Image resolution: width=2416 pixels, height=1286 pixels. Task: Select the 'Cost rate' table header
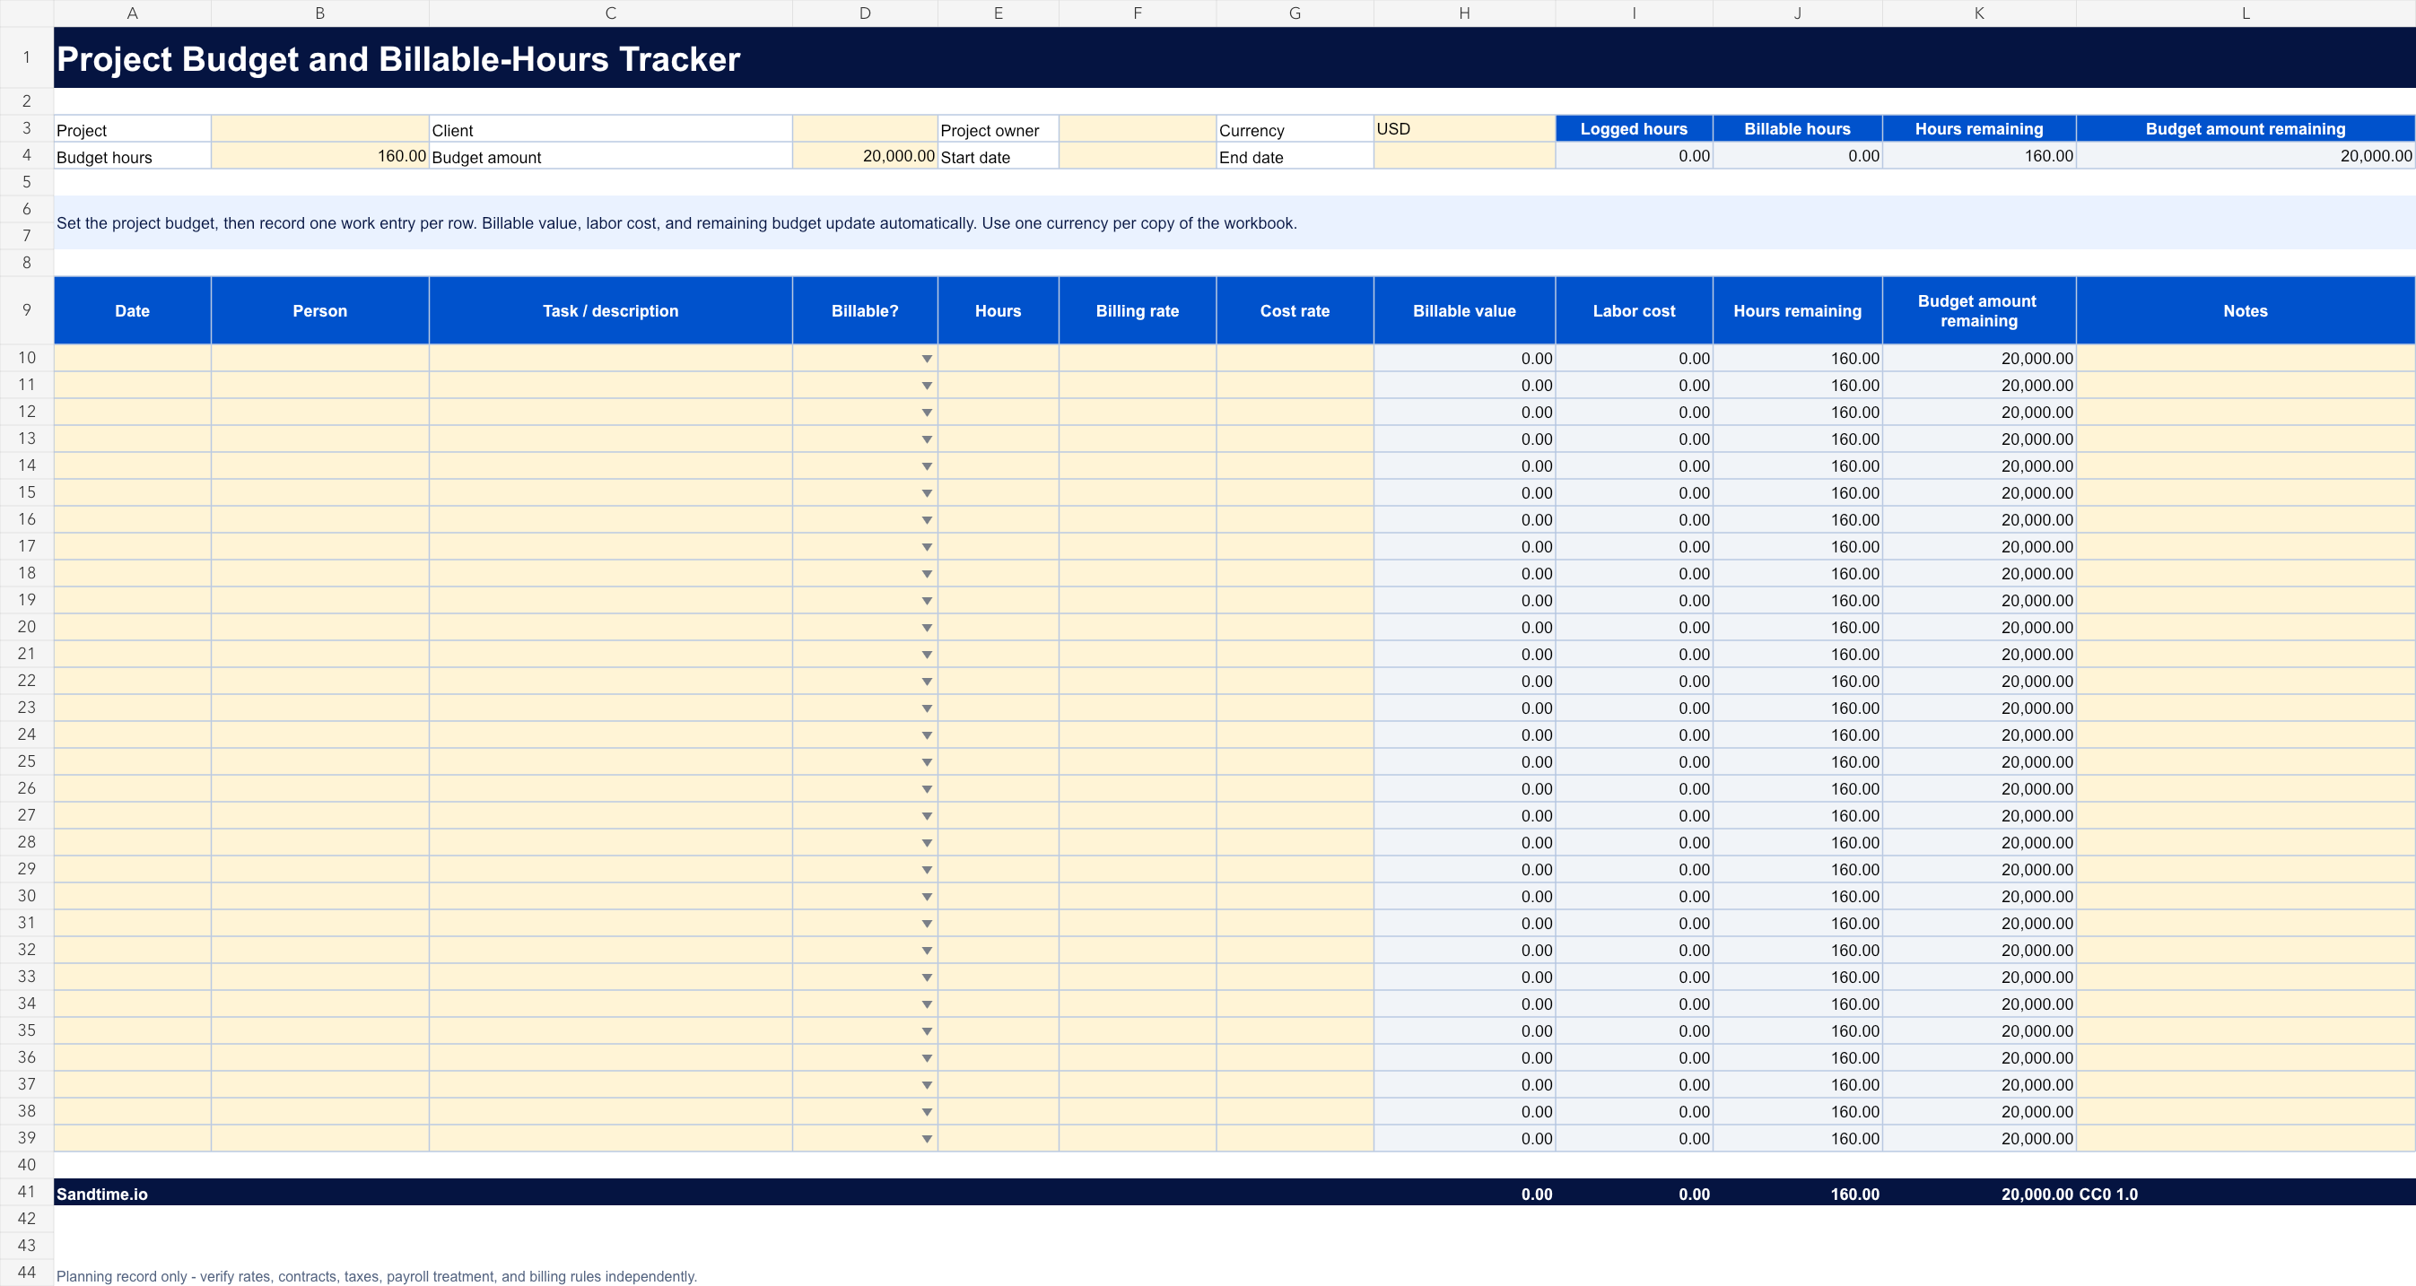tap(1295, 310)
